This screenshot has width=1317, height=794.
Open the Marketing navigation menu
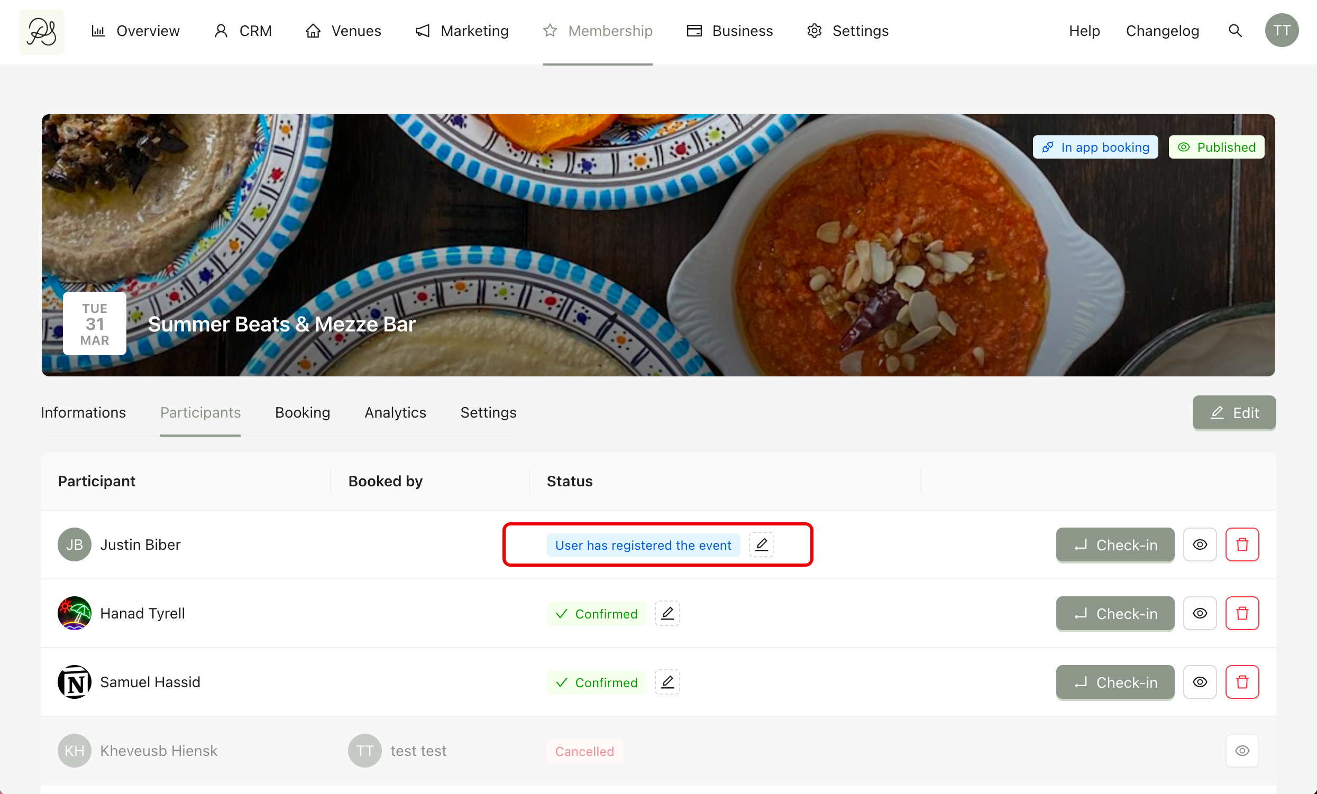(x=462, y=31)
